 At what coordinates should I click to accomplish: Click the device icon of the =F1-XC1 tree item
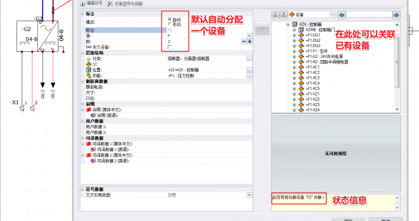(x=301, y=67)
